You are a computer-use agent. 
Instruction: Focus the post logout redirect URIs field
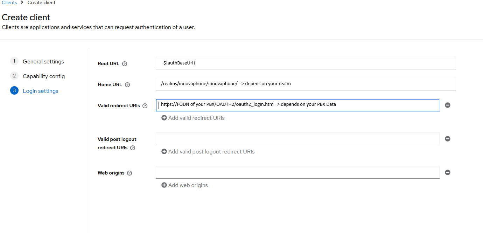click(297, 139)
